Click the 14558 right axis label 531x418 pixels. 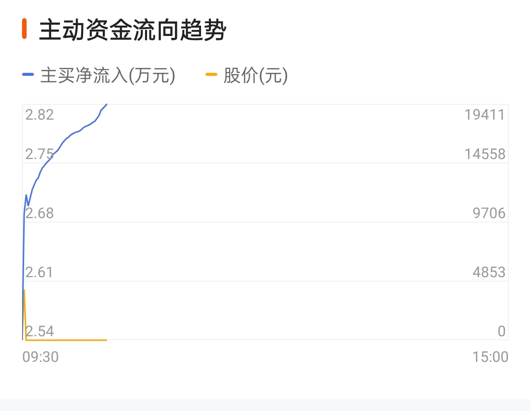(485, 154)
